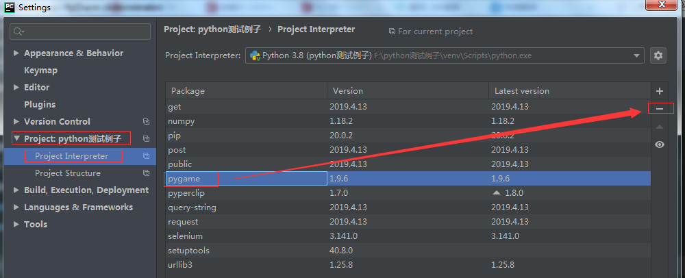Click the Python logo in interpreter field
Image resolution: width=685 pixels, height=278 pixels.
tap(255, 56)
